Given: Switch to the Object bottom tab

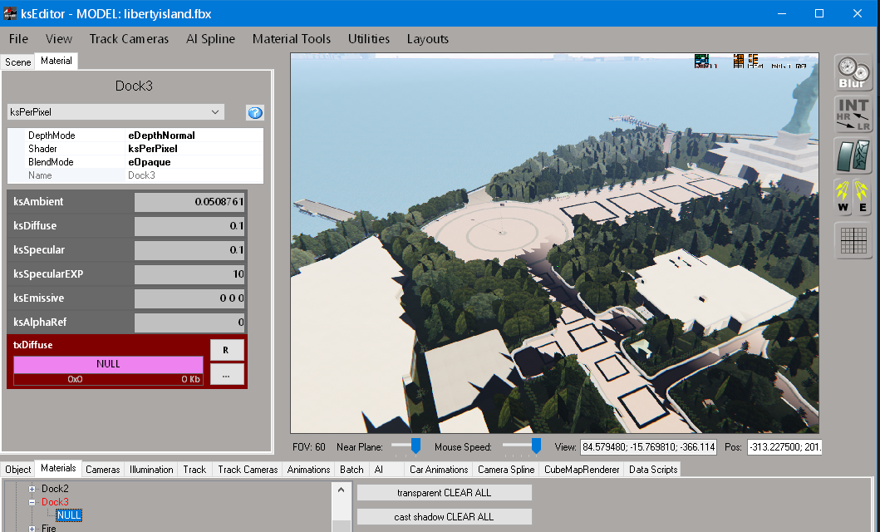Looking at the screenshot, I should [18, 470].
